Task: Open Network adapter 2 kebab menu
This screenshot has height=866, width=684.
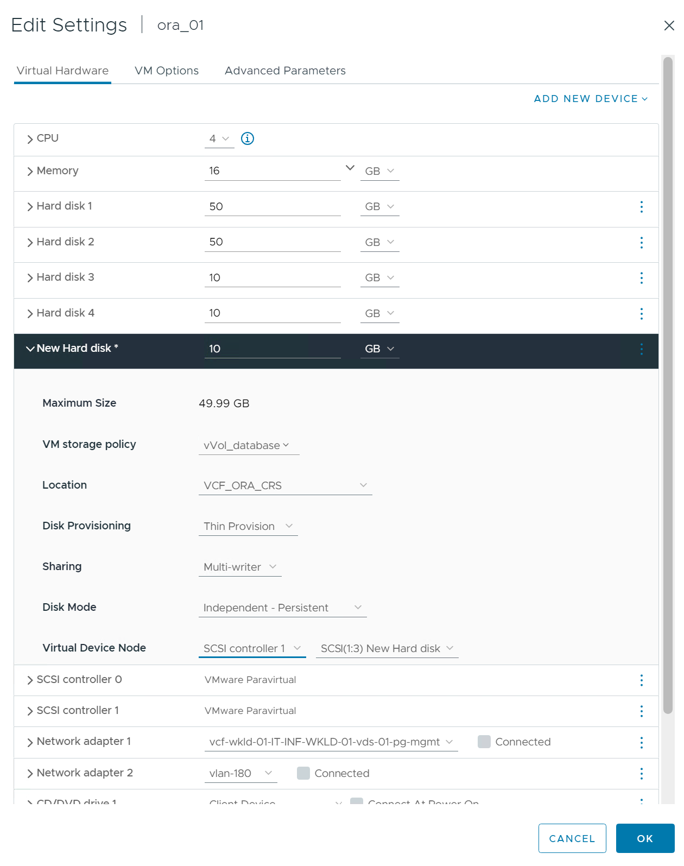Action: [x=641, y=774]
